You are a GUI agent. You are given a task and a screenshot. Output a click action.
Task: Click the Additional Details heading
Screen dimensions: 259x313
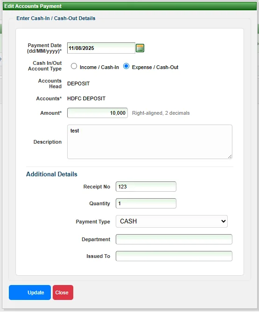[52, 174]
